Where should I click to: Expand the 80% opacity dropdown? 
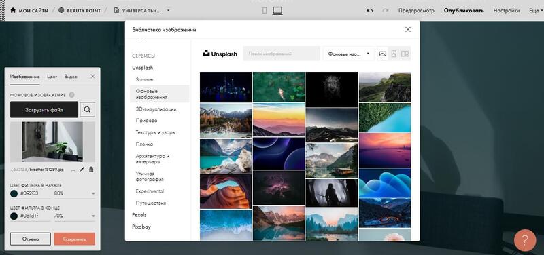(x=75, y=193)
